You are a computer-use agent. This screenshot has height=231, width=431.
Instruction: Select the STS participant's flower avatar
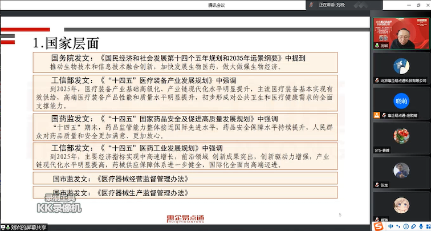point(401,136)
